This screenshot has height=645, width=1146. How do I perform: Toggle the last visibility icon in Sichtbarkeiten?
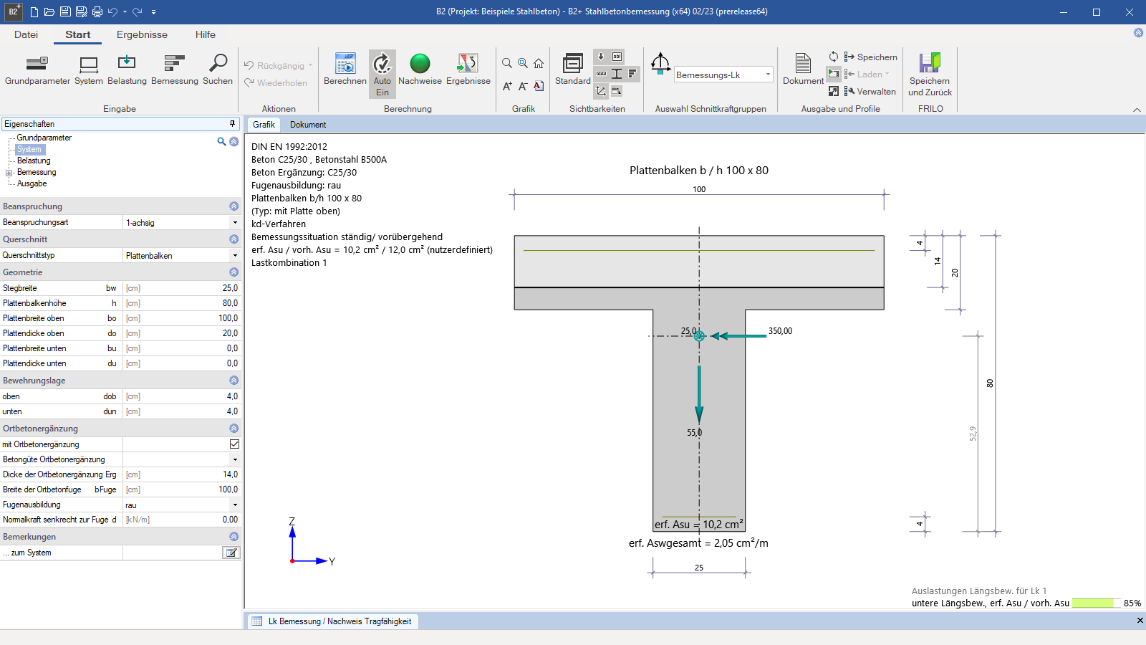click(617, 91)
